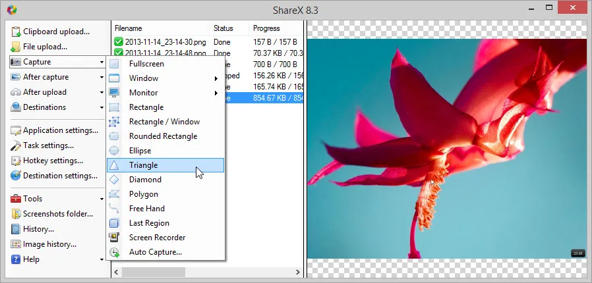Click the Fullscreen capture icon
Viewport: 592px width, 283px height.
(x=114, y=64)
